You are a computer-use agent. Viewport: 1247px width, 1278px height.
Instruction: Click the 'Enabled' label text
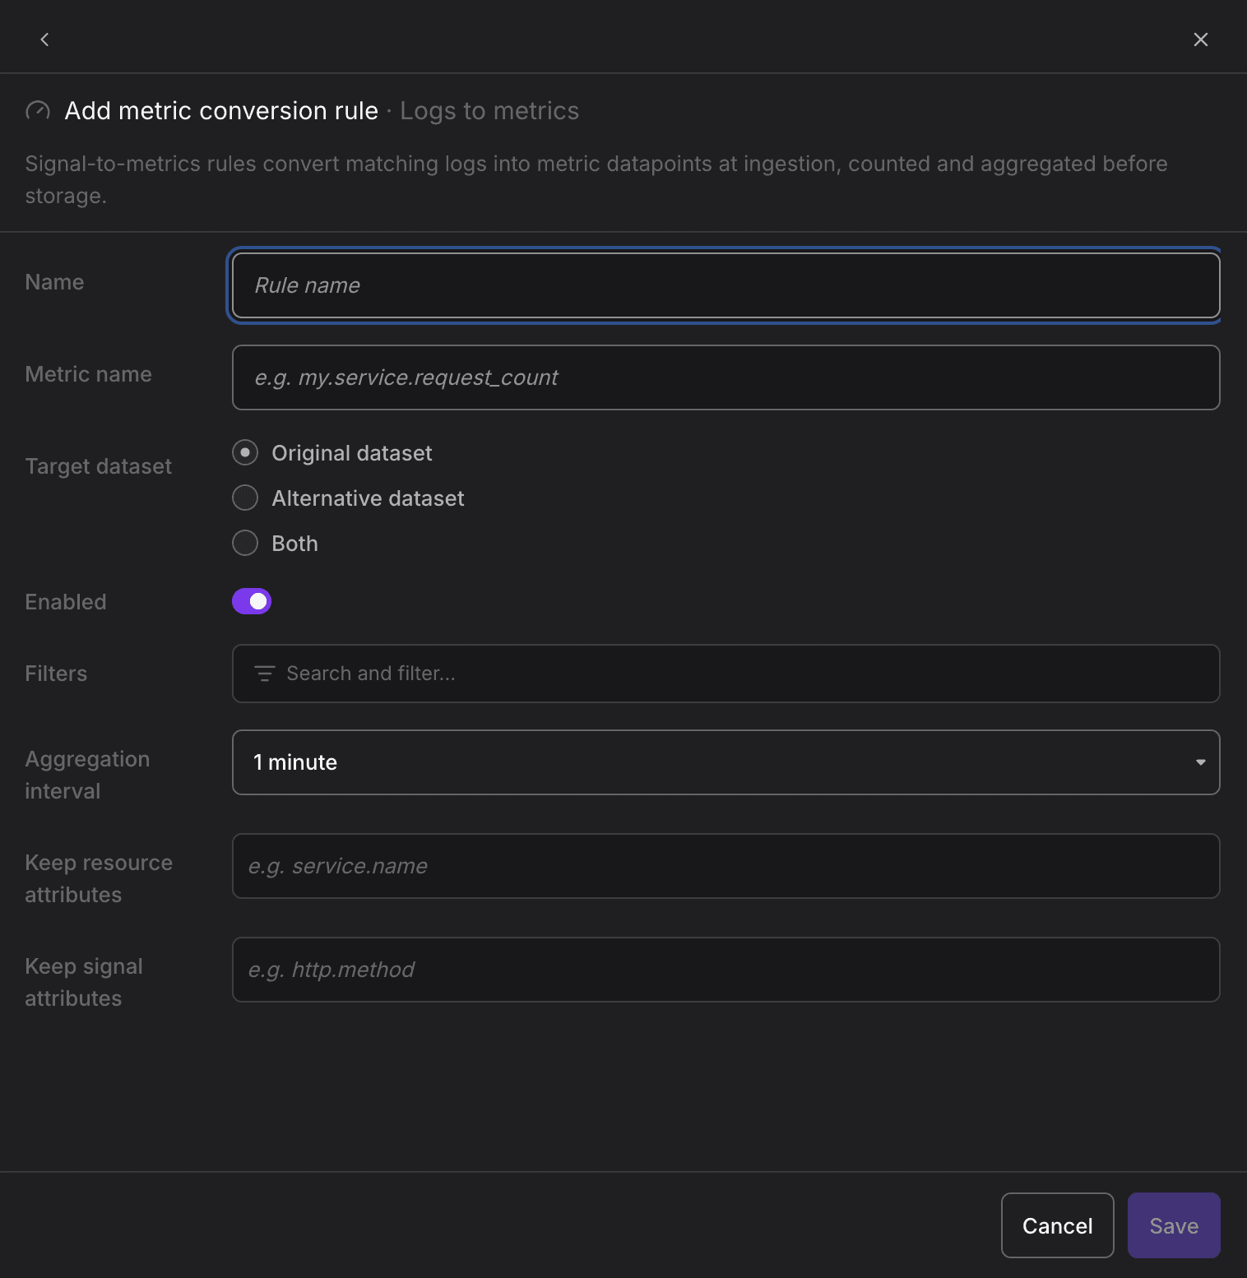(x=66, y=602)
